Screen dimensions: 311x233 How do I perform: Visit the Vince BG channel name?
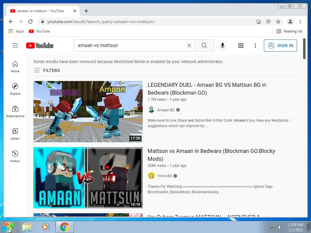point(165,176)
